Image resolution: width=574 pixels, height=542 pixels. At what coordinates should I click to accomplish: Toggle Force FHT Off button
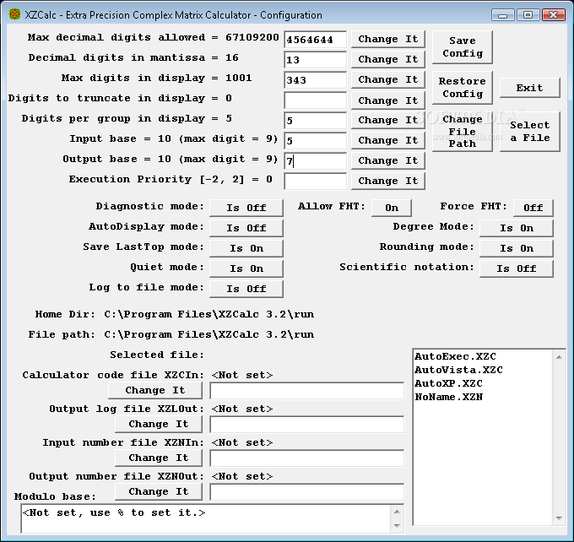(x=533, y=208)
